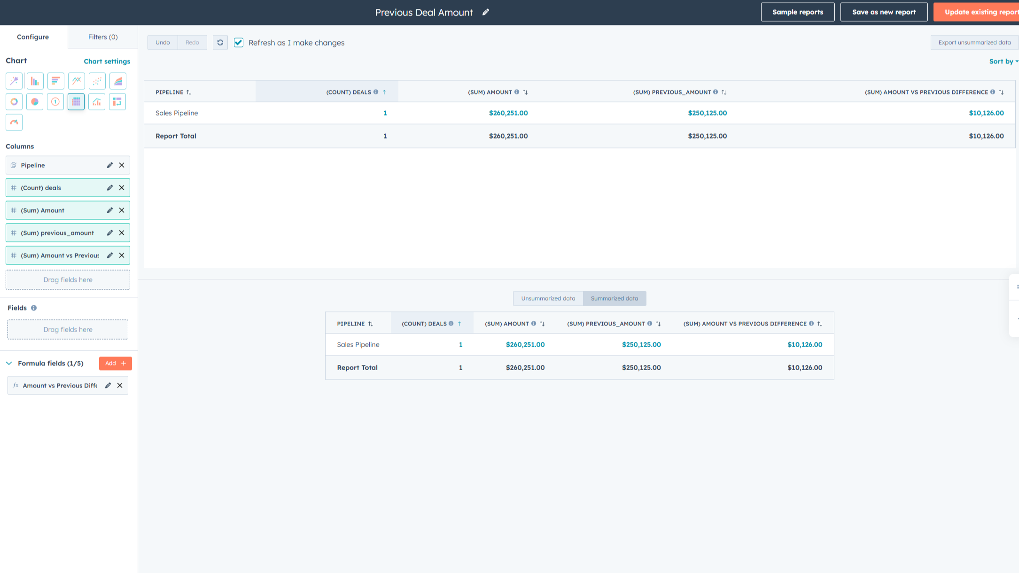Open the Sort by dropdown
1019x573 pixels.
pos(1003,61)
